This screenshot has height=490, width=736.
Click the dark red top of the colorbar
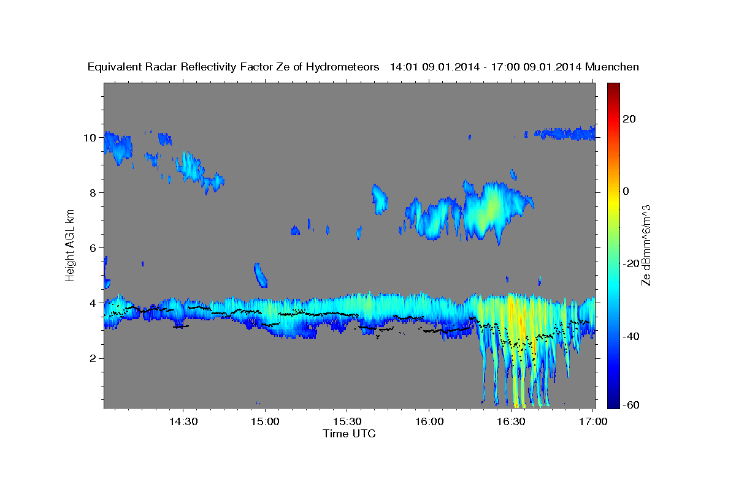tap(613, 87)
